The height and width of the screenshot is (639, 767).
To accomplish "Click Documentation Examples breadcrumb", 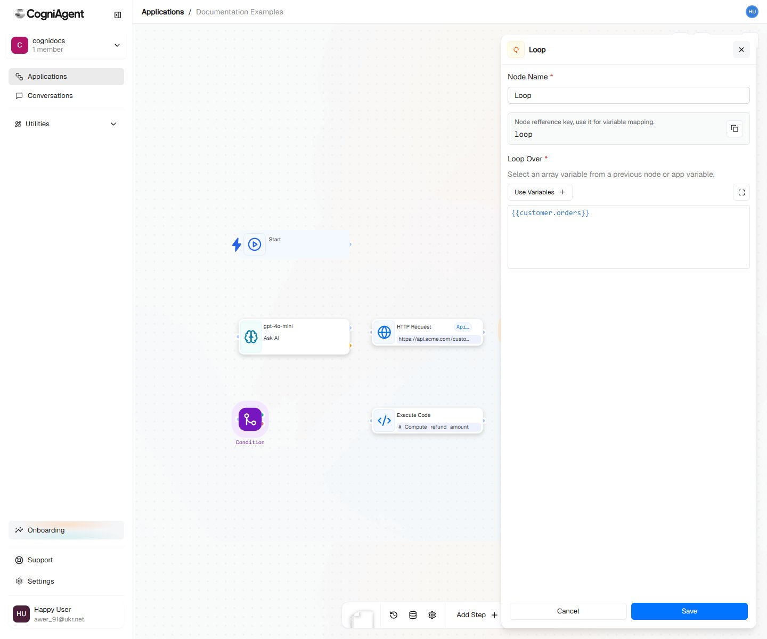I will click(x=240, y=12).
